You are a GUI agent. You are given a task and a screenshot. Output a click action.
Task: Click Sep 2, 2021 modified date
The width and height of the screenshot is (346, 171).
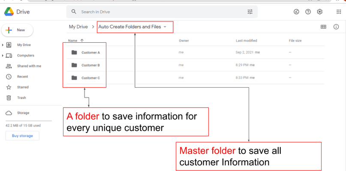click(245, 53)
